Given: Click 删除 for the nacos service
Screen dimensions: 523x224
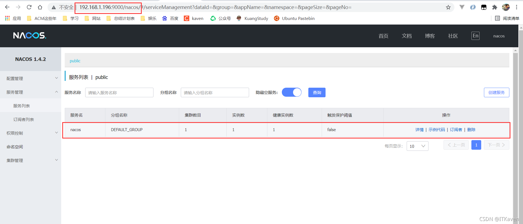Looking at the screenshot, I should tap(471, 129).
